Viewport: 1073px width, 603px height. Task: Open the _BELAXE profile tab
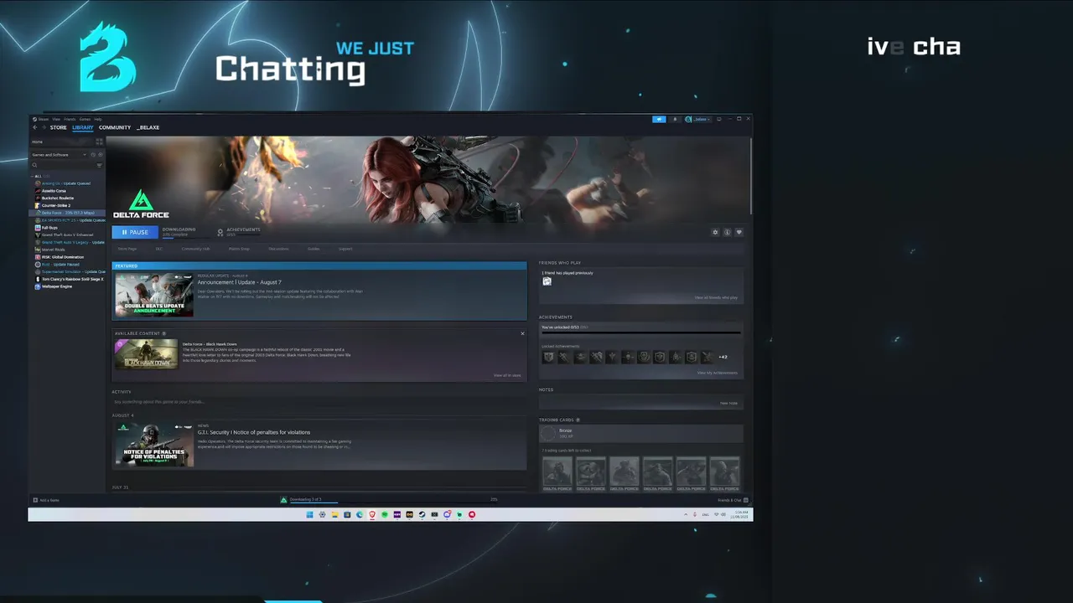coord(148,127)
